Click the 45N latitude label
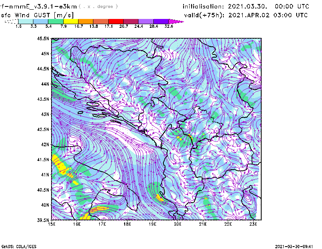The image size is (322, 249). click(45, 54)
